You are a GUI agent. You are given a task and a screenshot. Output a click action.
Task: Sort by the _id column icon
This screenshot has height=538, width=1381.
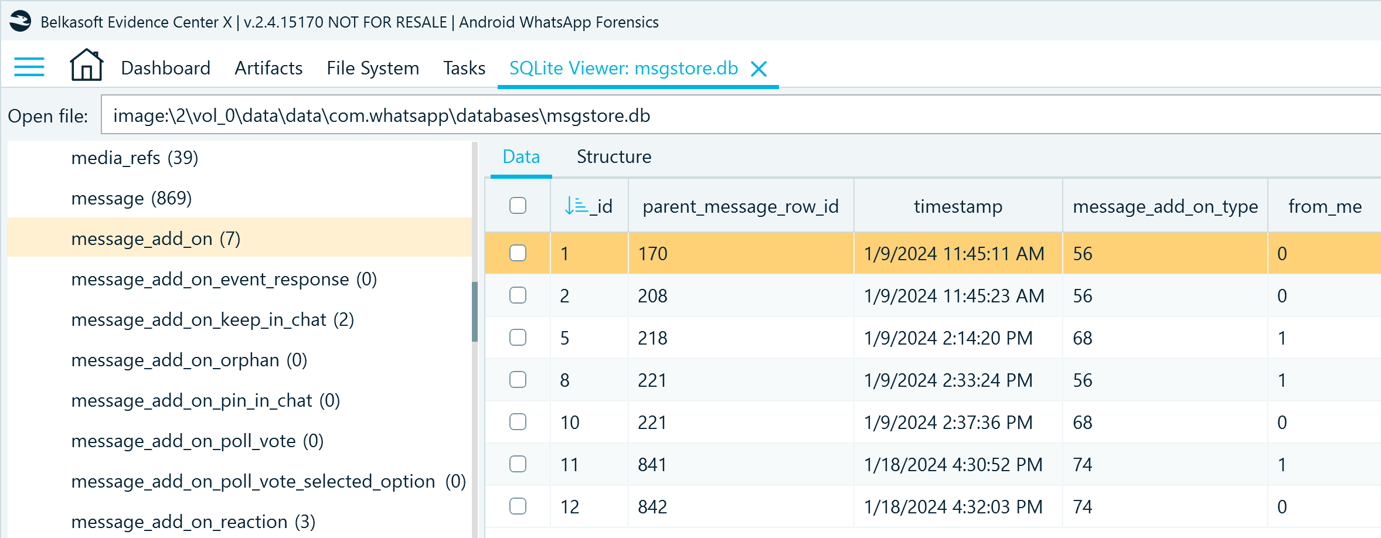pos(576,206)
